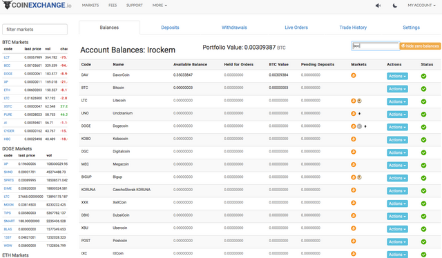Image resolution: width=442 pixels, height=258 pixels.
Task: Open the Live Orders tab
Action: coord(296,28)
